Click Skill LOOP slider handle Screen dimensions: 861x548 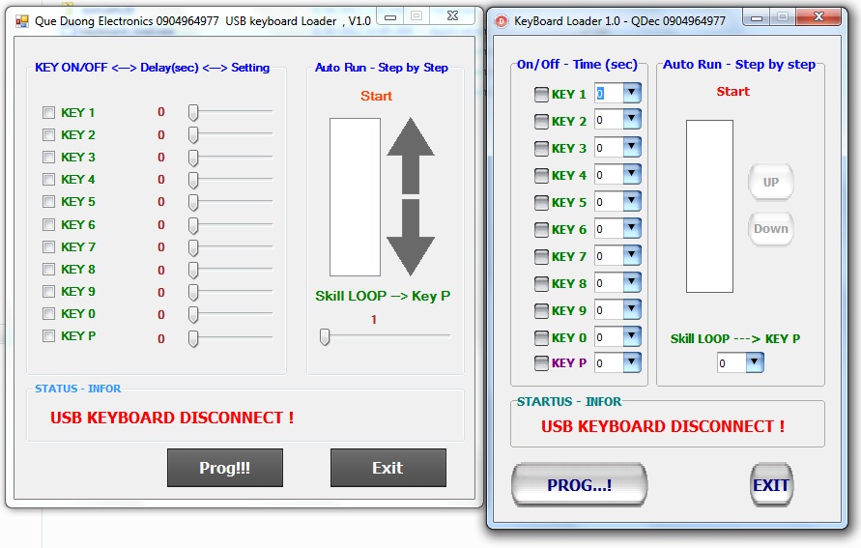pyautogui.click(x=325, y=336)
